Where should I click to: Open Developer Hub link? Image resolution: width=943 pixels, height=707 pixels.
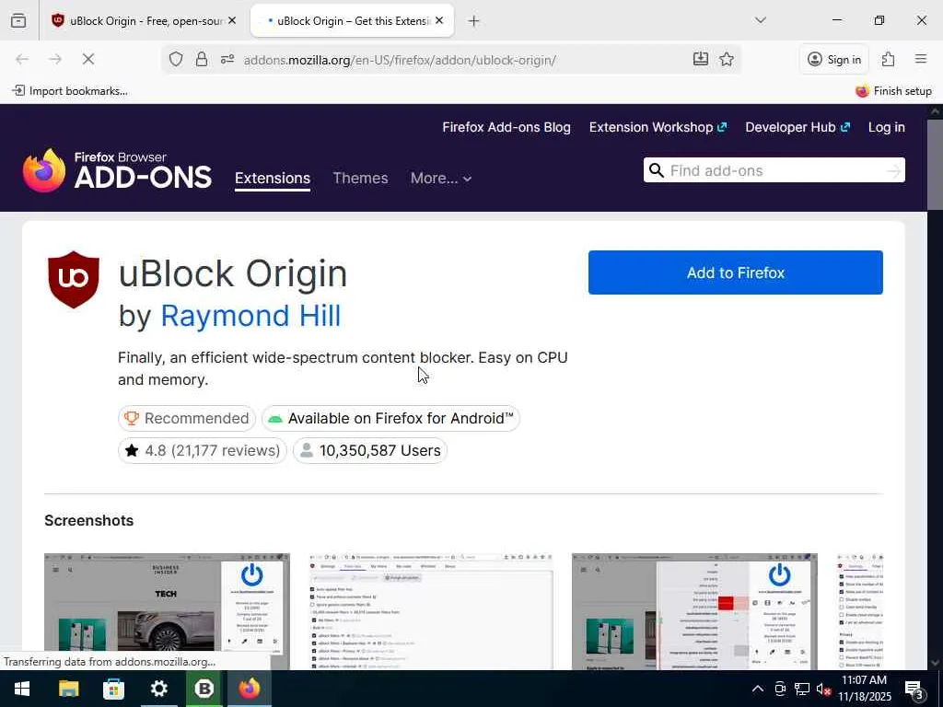point(797,127)
